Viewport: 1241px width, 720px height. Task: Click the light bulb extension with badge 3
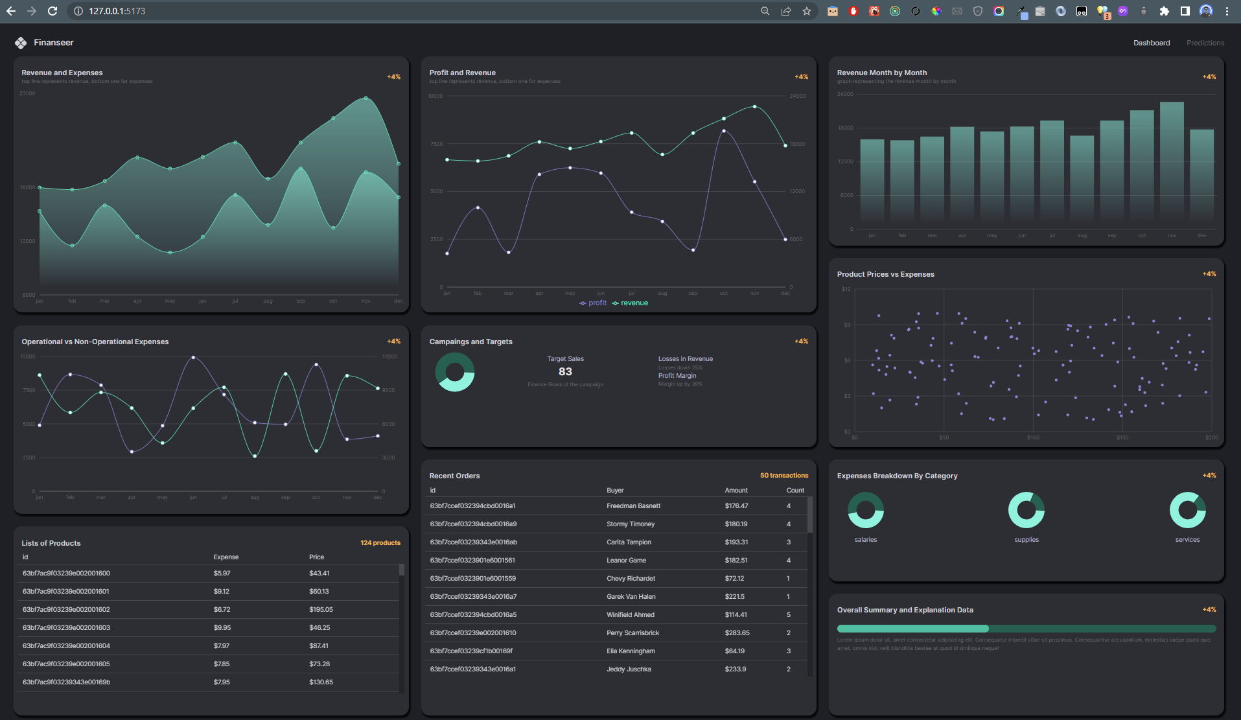point(1103,12)
